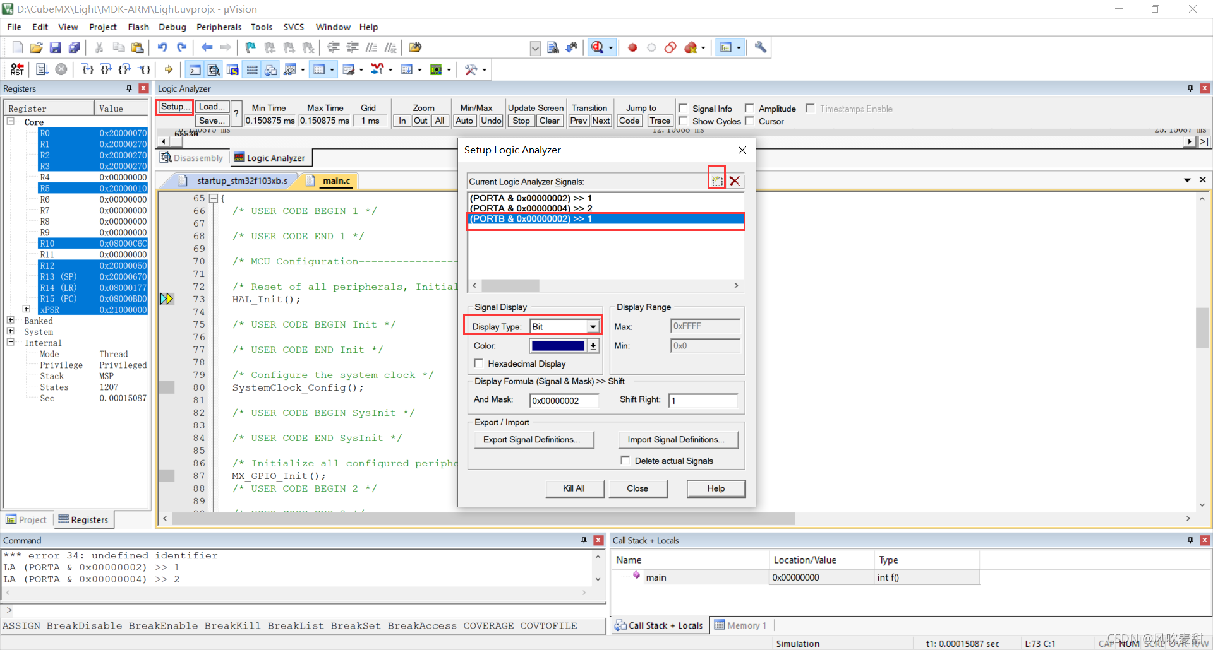Open the Peripherals menu
1213x650 pixels.
point(219,27)
